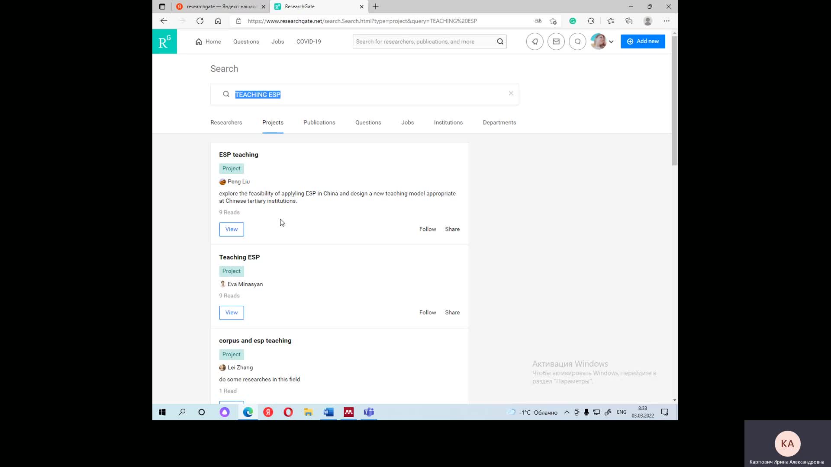Open File Explorer from taskbar

308,412
